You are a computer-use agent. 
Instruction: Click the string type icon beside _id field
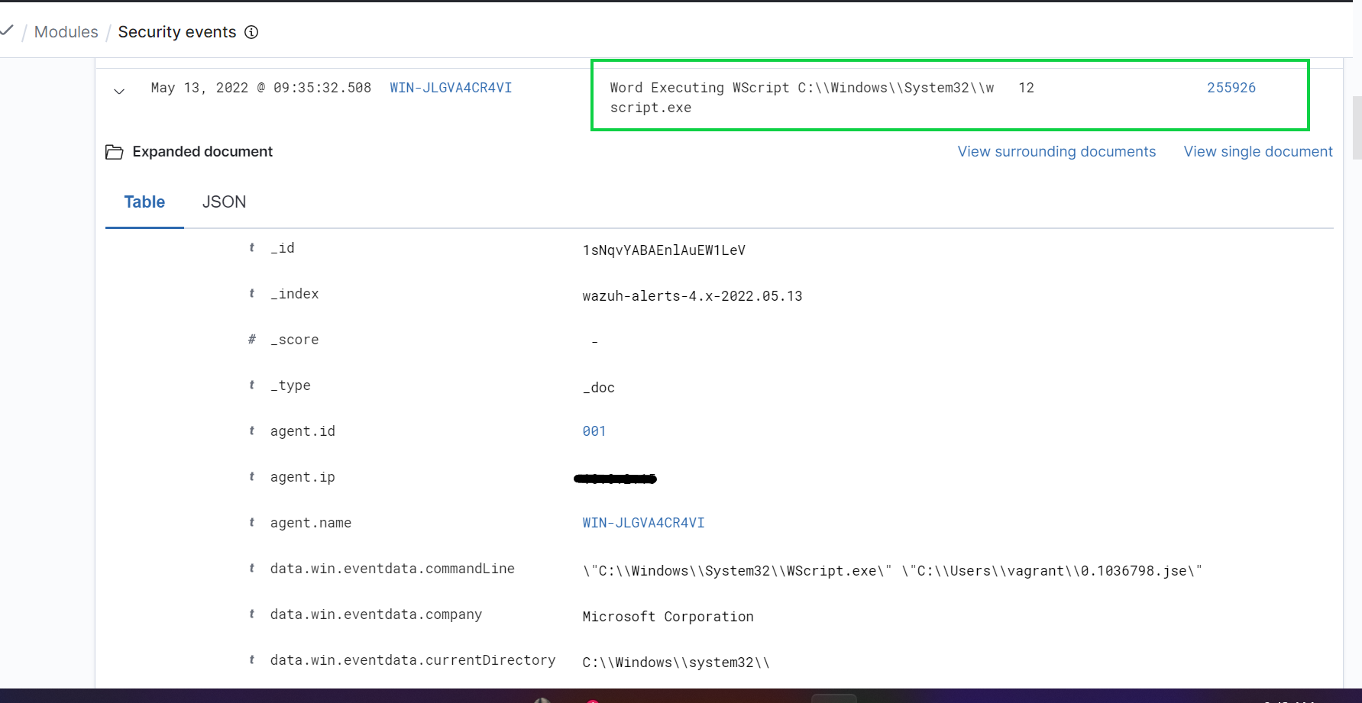tap(251, 247)
